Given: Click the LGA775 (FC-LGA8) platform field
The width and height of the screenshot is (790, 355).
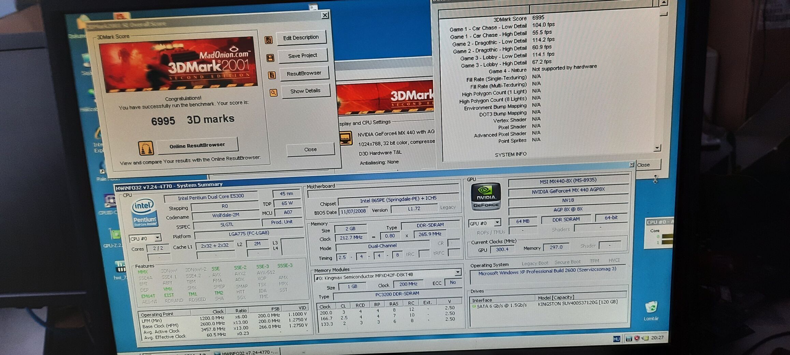Looking at the screenshot, I should [x=249, y=234].
